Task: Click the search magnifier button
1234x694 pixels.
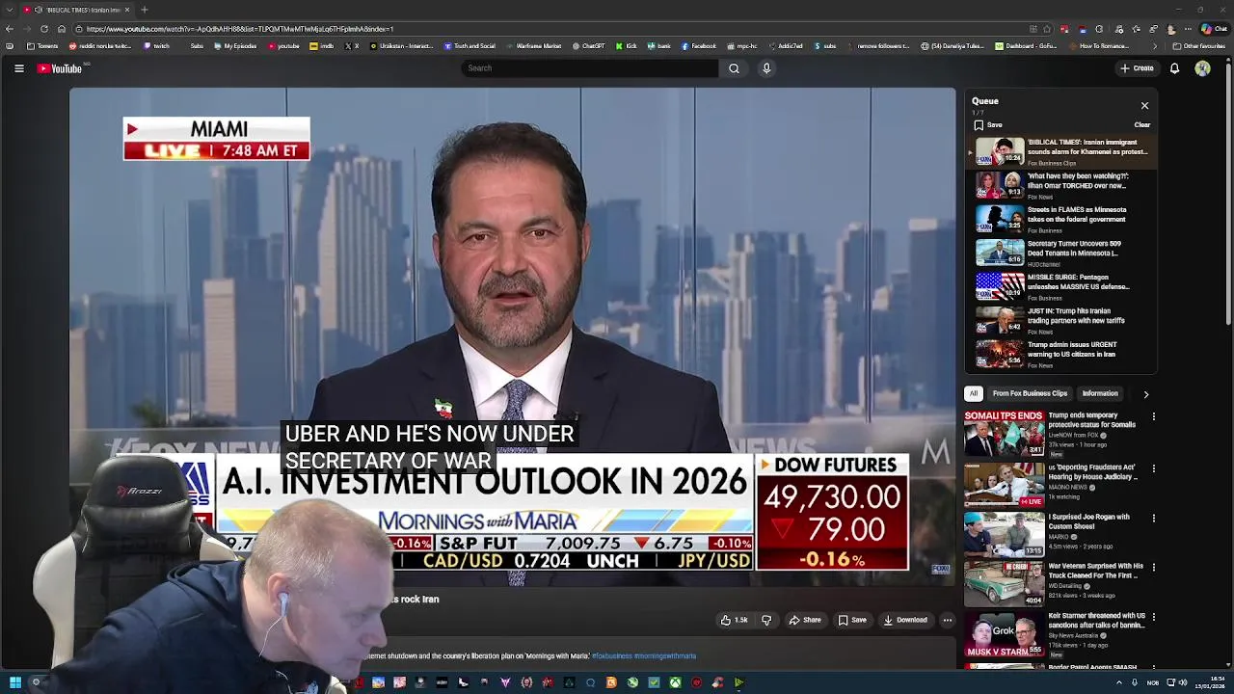Action: click(734, 68)
